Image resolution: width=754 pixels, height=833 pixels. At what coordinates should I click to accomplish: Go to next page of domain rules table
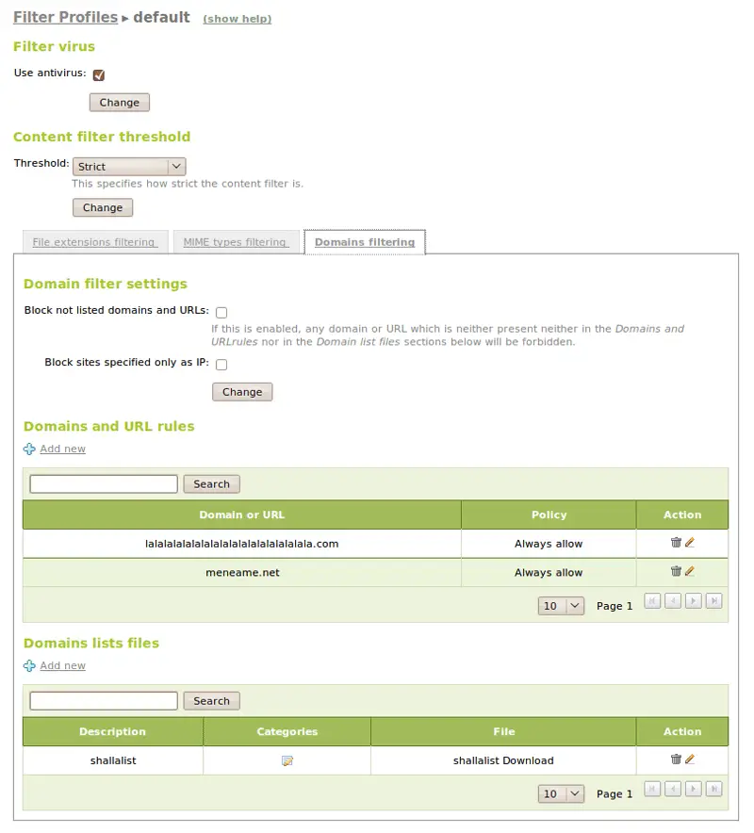tap(693, 601)
